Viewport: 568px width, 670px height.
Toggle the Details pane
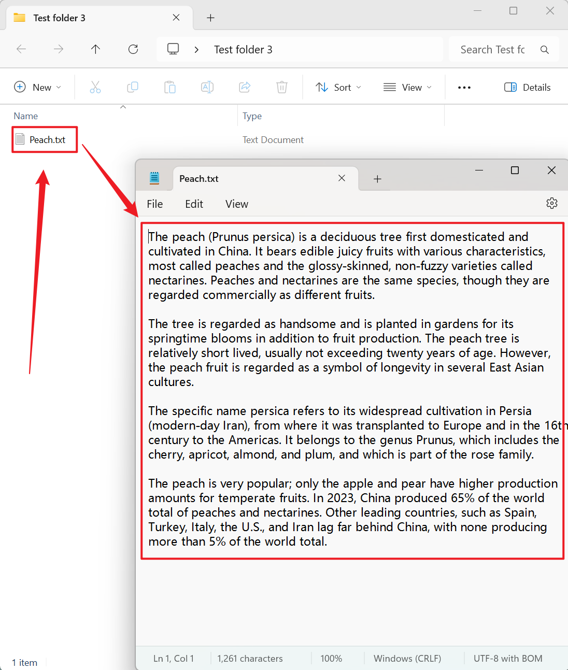click(x=528, y=87)
